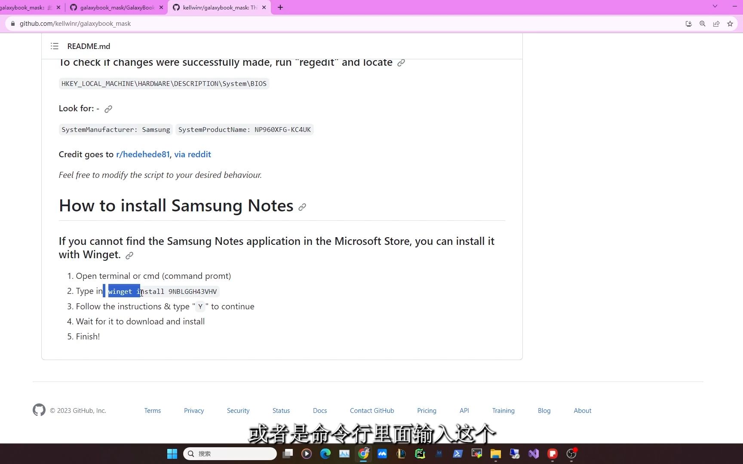Image resolution: width=743 pixels, height=464 pixels.
Task: Click the 'Y' inline code text
Action: (200, 307)
